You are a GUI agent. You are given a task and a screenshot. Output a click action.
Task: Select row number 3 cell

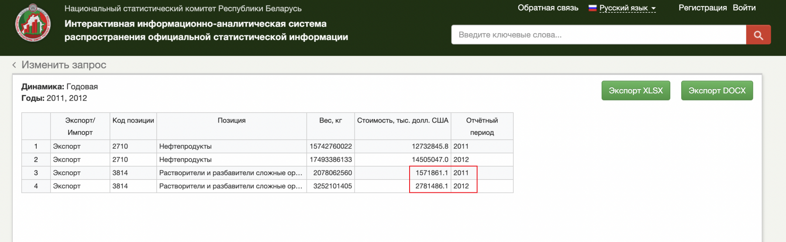36,173
